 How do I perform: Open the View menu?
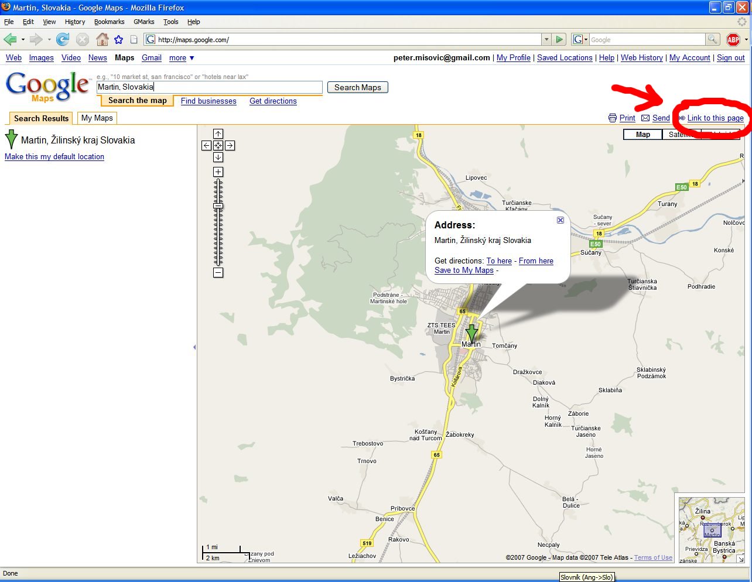pos(49,22)
